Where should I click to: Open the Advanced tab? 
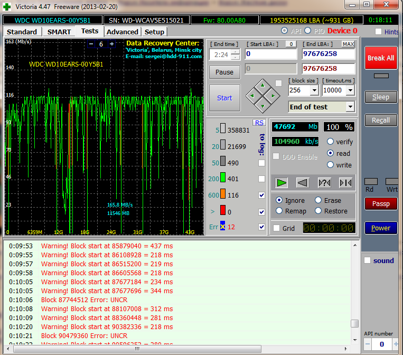[122, 32]
